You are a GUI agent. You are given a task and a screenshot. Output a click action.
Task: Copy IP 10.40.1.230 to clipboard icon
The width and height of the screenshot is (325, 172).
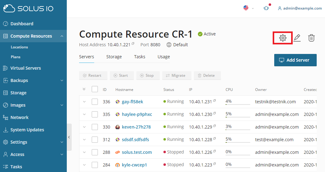[x=215, y=113]
